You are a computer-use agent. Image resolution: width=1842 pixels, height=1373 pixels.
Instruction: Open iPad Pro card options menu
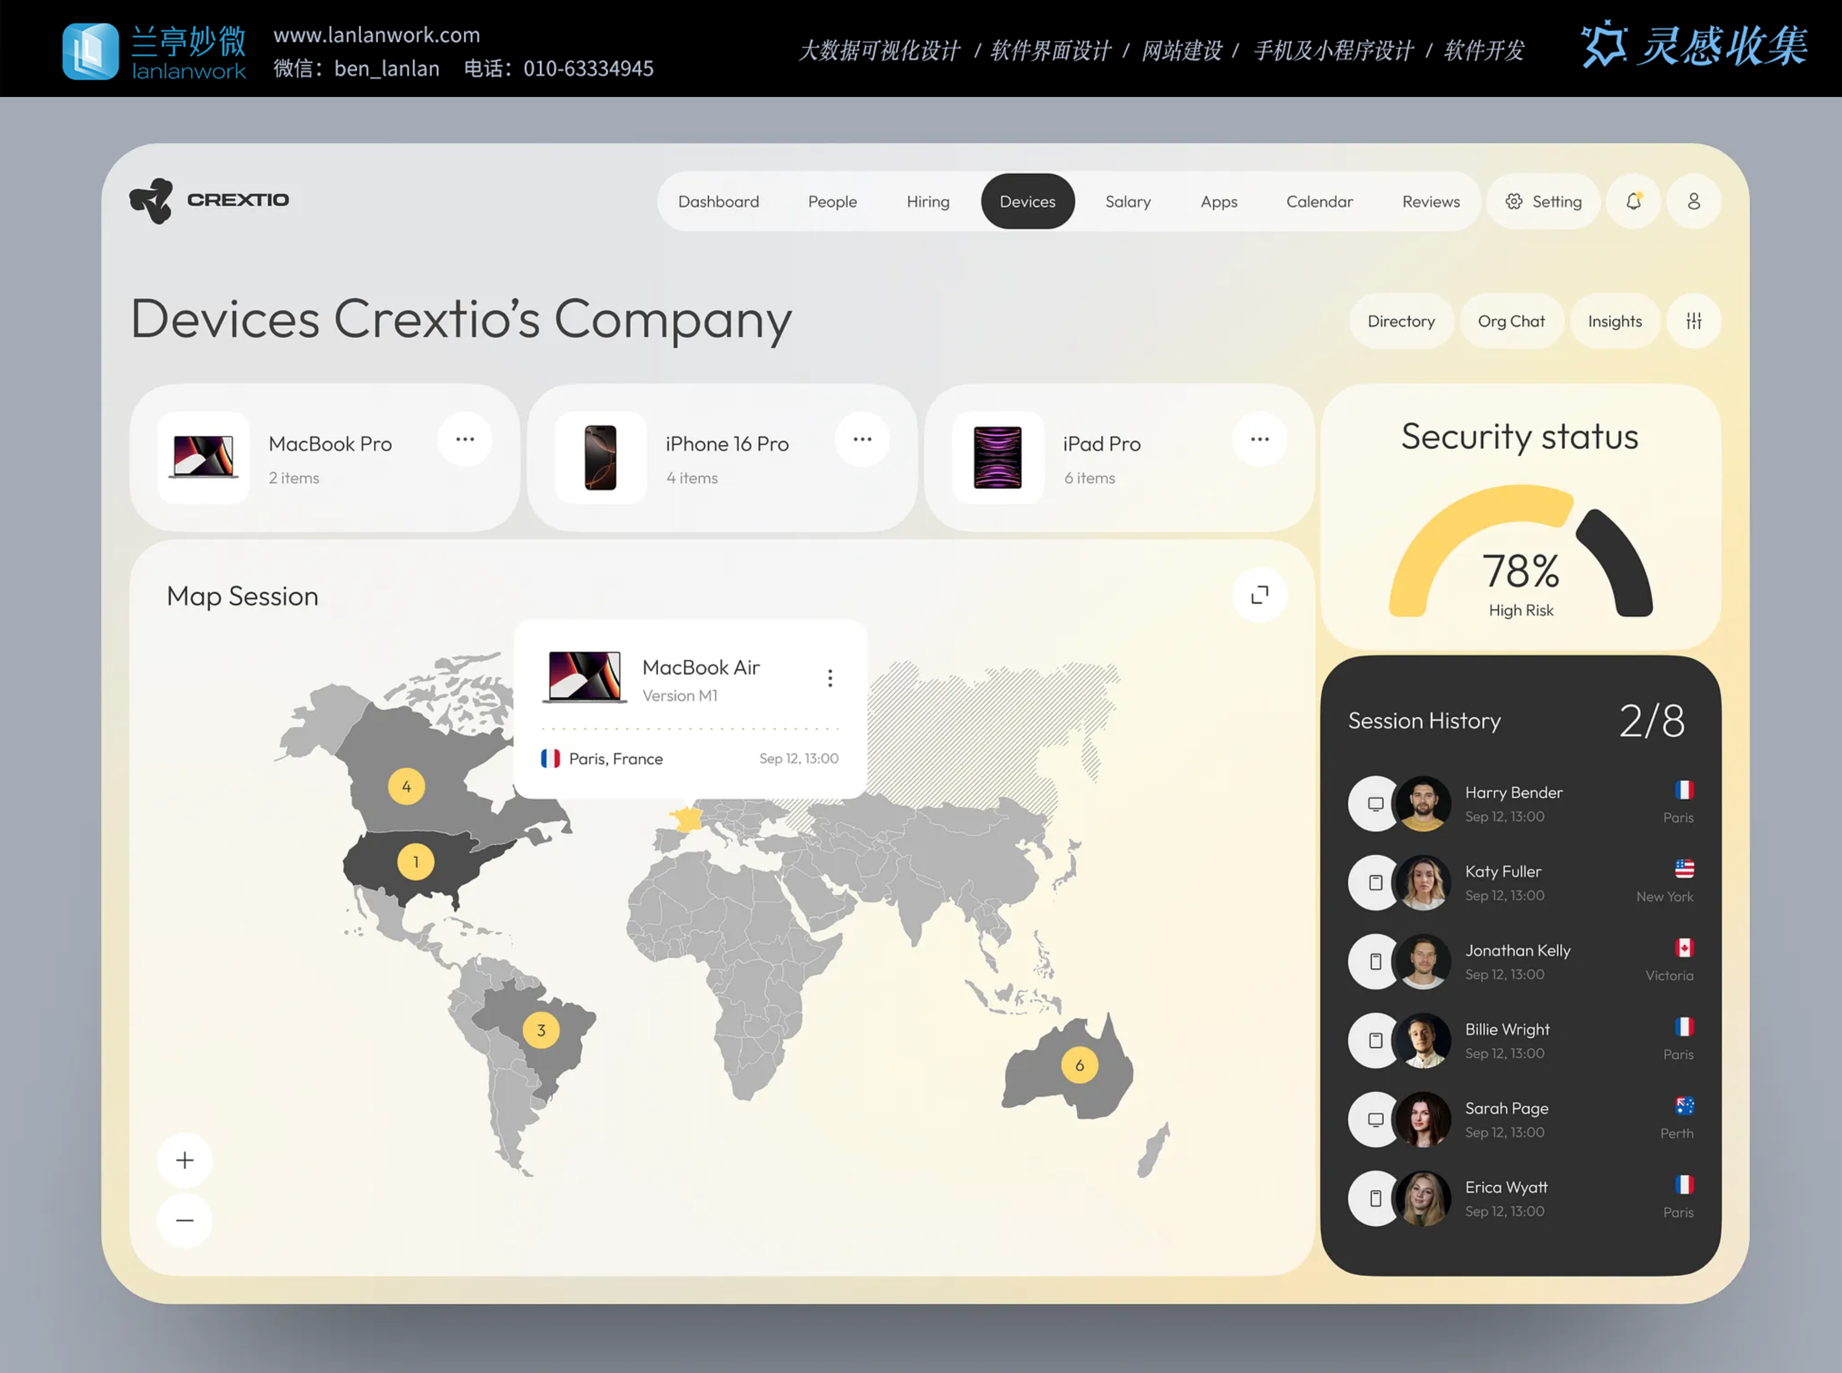(x=1259, y=439)
